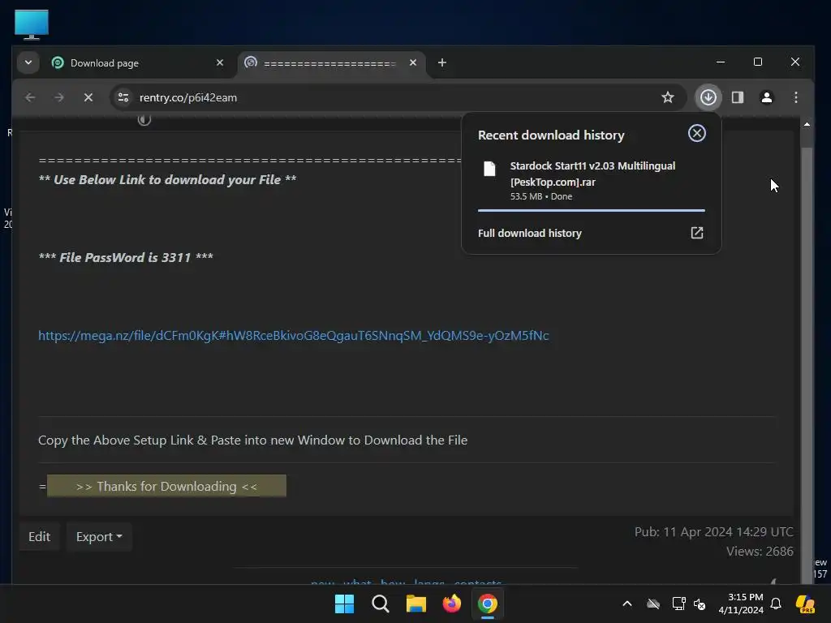Image resolution: width=831 pixels, height=623 pixels.
Task: Click the external-link icon for download history
Action: click(697, 233)
